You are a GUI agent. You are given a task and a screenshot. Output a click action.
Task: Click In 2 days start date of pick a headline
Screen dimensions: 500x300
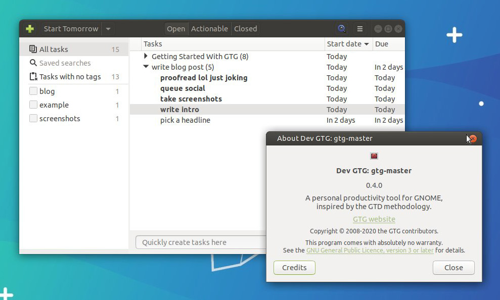(x=341, y=120)
